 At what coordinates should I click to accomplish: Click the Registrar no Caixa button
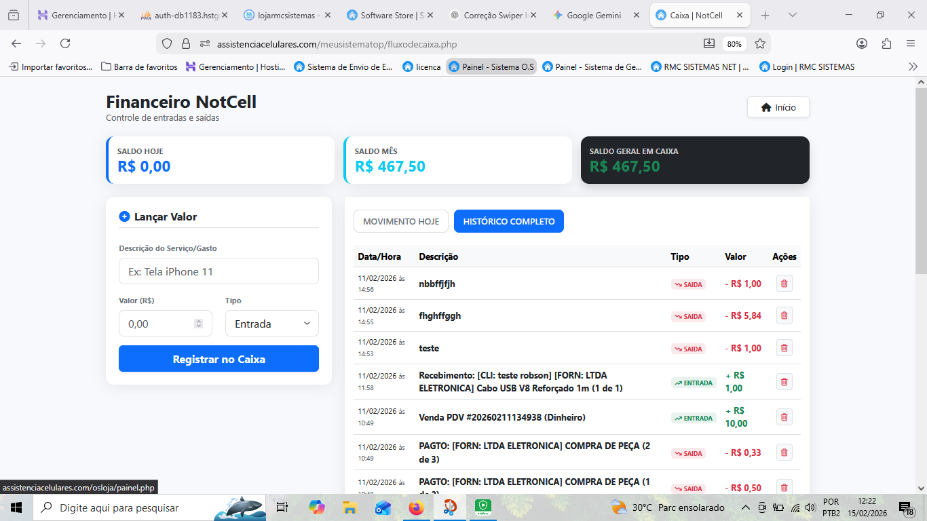[219, 359]
